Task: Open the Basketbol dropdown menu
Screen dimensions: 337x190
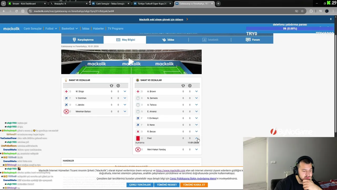Action: point(70,28)
